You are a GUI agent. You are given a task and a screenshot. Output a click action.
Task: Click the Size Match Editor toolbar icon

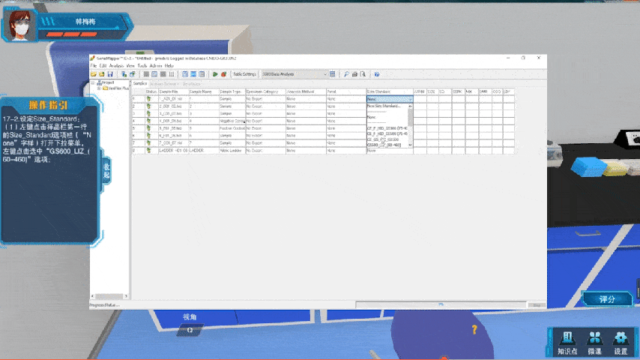pyautogui.click(x=202, y=74)
